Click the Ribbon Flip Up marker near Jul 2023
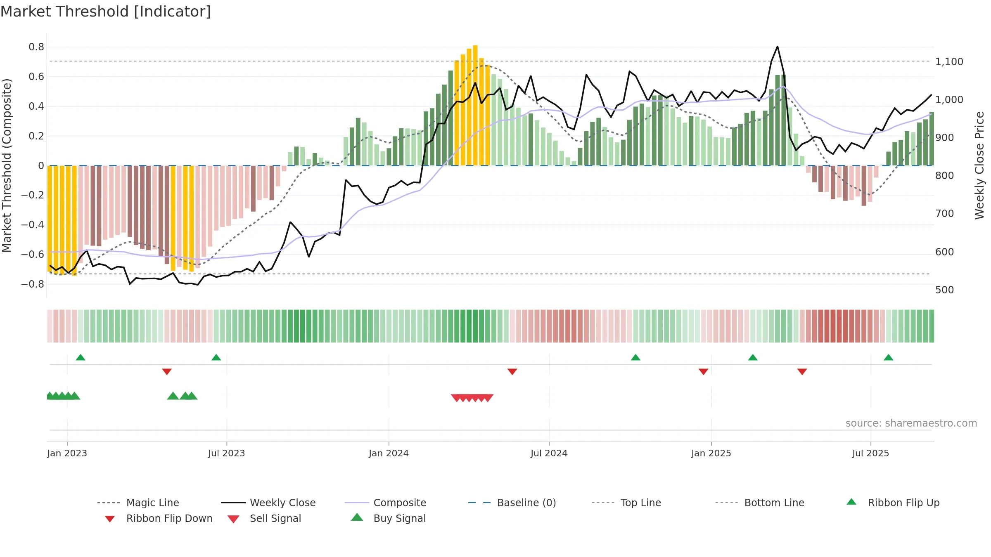Screen dimensions: 991x557 click(216, 357)
